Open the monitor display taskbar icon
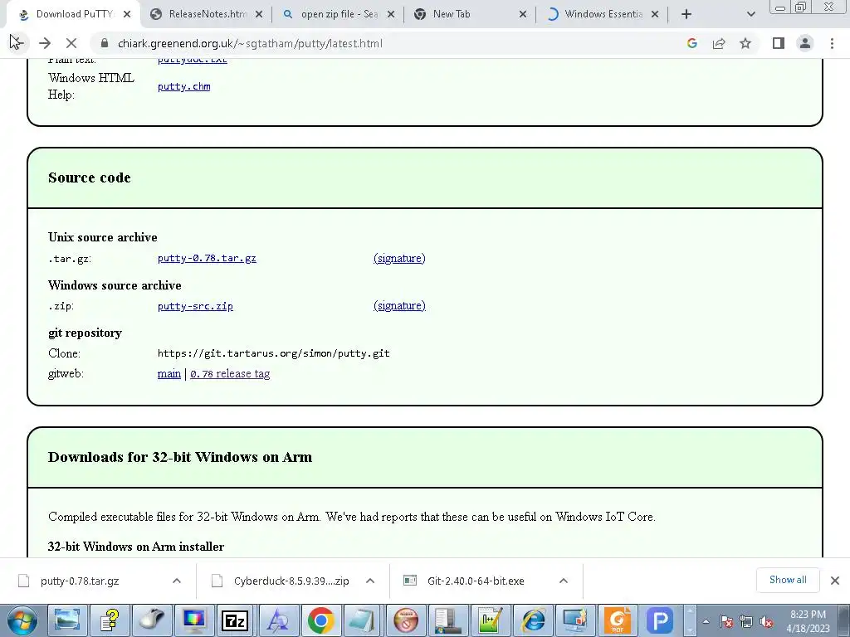This screenshot has height=637, width=850. point(574,620)
